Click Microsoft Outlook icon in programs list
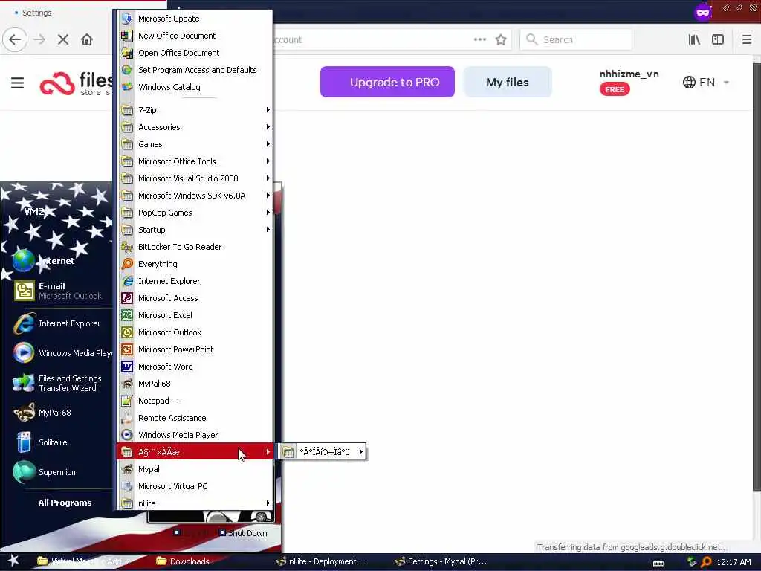Image resolution: width=761 pixels, height=571 pixels. point(126,332)
